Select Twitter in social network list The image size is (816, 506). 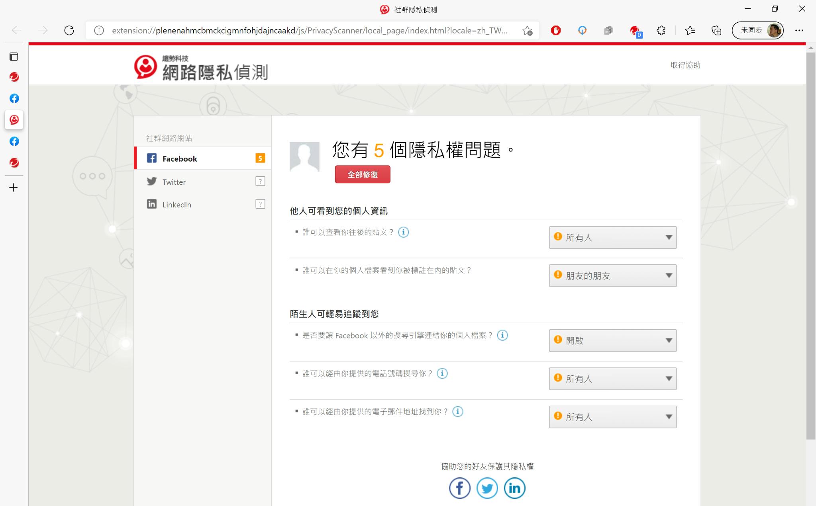(x=202, y=182)
